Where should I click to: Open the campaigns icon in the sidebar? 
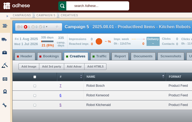5,26
